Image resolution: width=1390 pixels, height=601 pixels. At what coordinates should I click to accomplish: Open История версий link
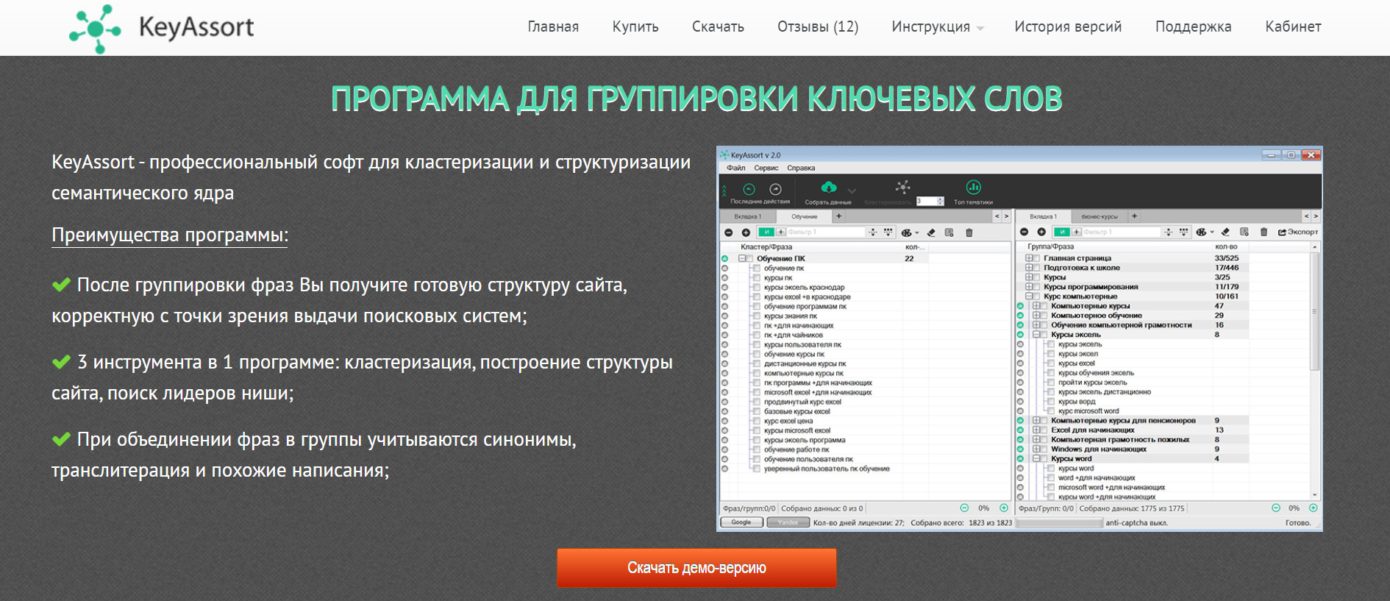click(x=1068, y=27)
